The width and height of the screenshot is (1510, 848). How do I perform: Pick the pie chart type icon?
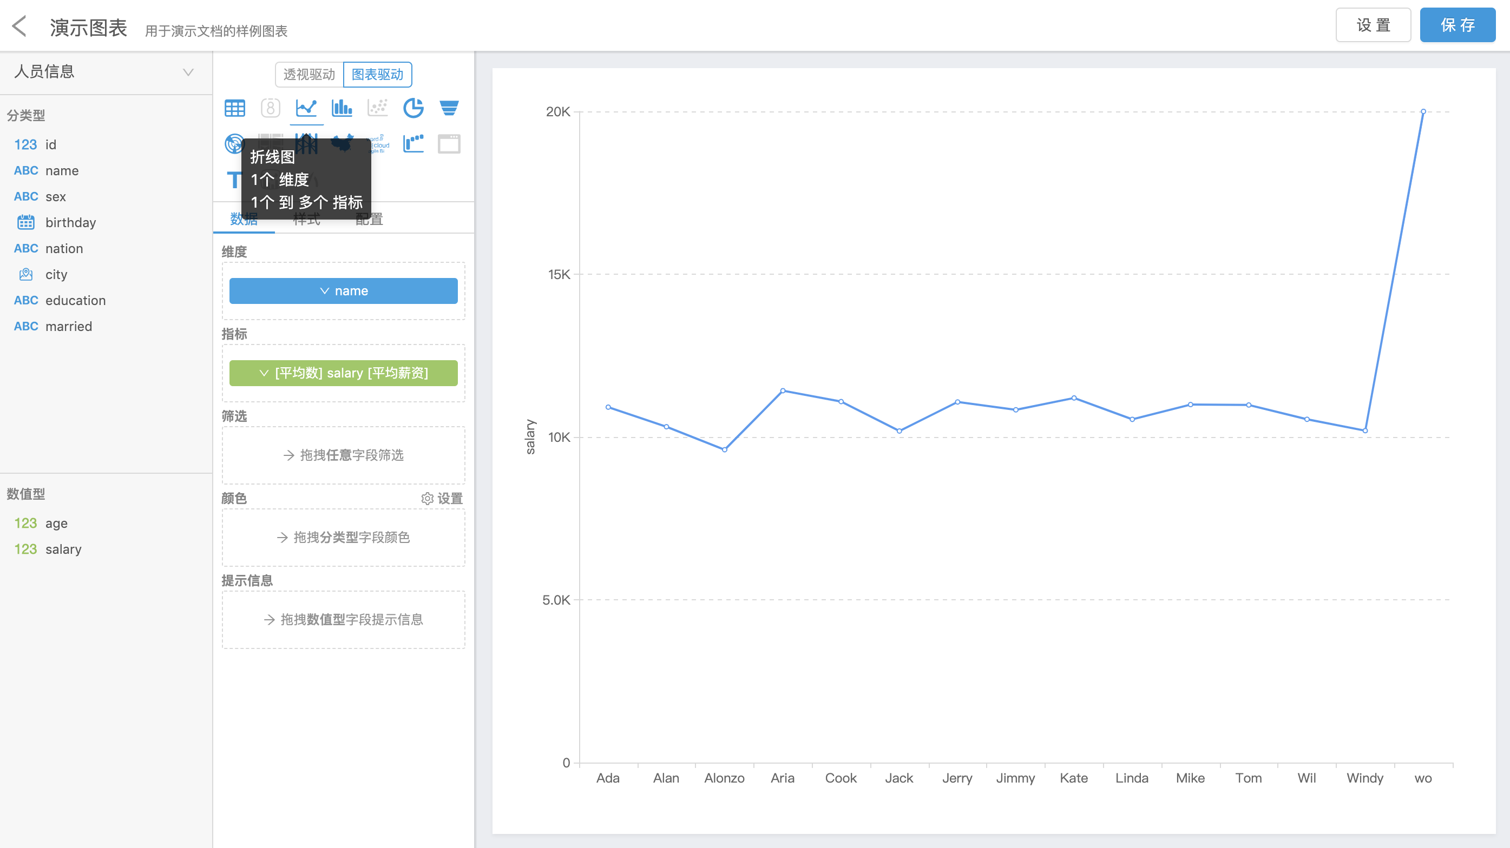(413, 108)
